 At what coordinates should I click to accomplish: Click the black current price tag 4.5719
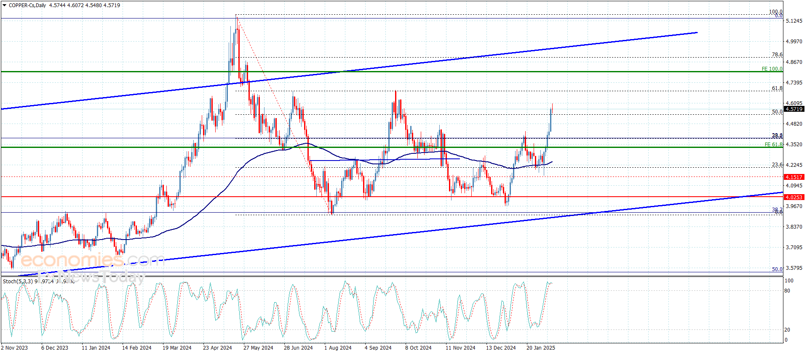[794, 109]
